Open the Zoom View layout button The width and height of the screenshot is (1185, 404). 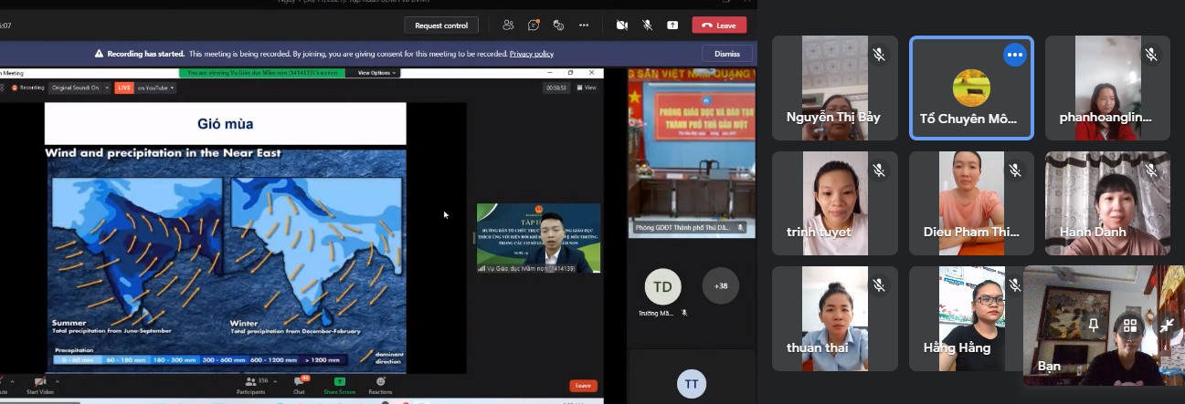(588, 88)
